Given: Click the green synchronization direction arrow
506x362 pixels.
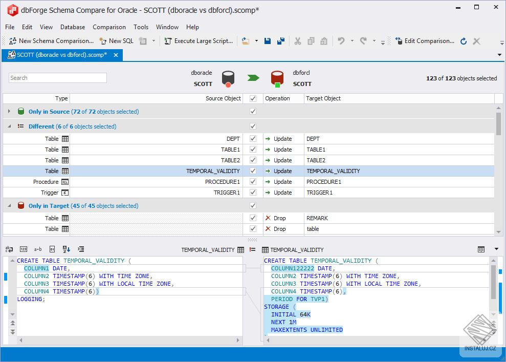Looking at the screenshot, I should (x=253, y=78).
